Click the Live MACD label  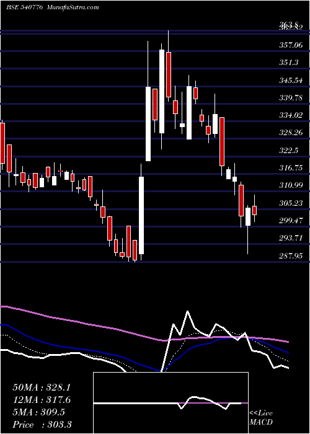(x=261, y=417)
